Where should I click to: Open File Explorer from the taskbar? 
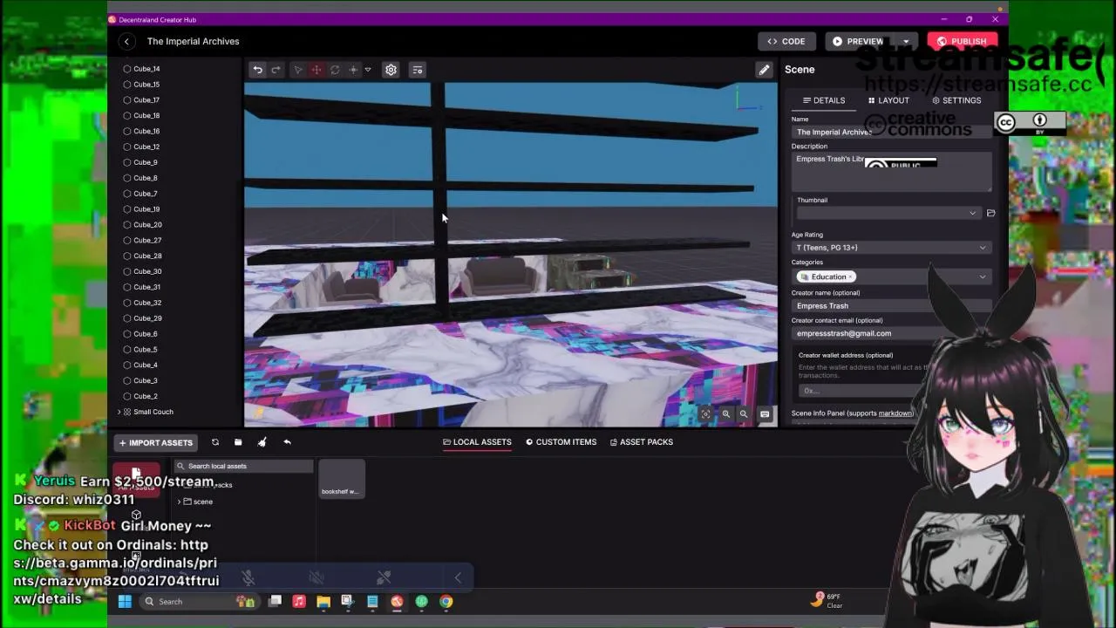click(x=323, y=601)
